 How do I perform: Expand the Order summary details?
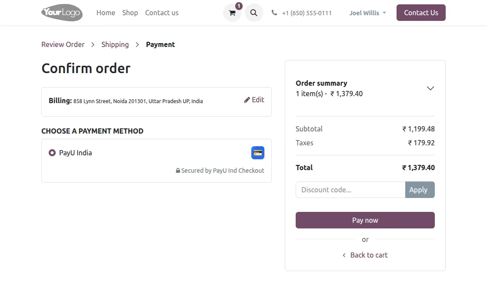click(x=321, y=83)
